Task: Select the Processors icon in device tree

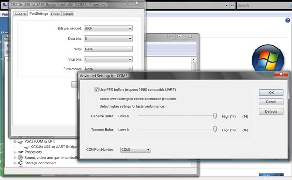Action: click(x=20, y=152)
